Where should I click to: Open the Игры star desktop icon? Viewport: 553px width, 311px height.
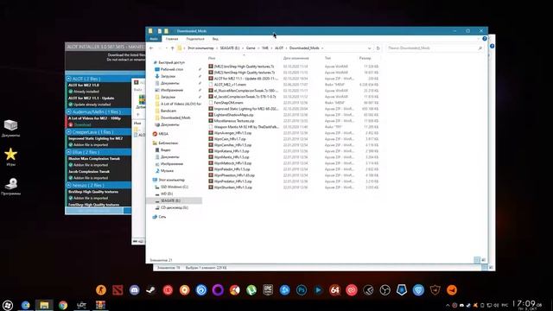(x=10, y=157)
